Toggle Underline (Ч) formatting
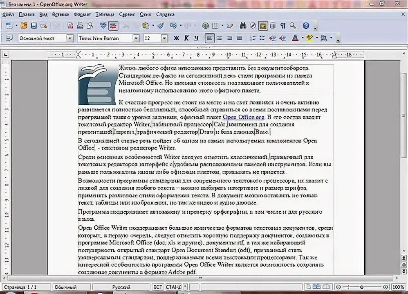Screen dimensions: 408x294 coord(196,38)
